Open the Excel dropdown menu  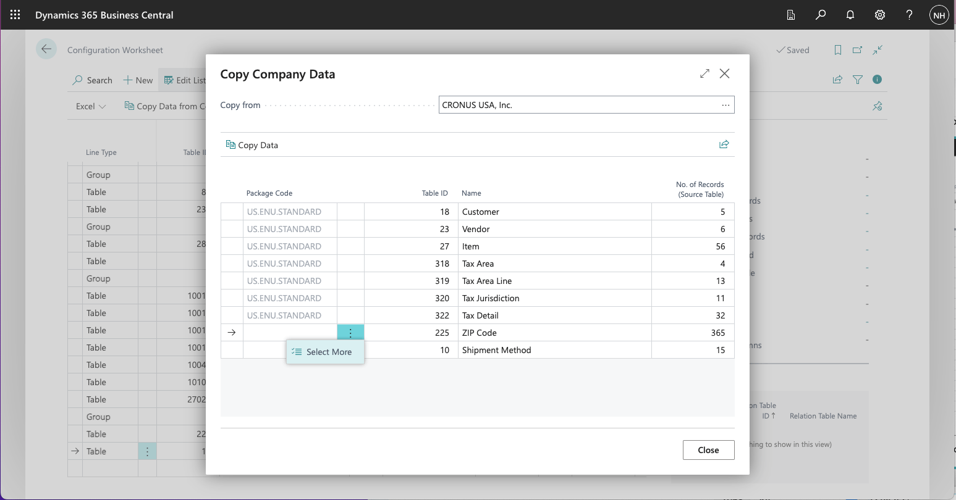pos(91,106)
